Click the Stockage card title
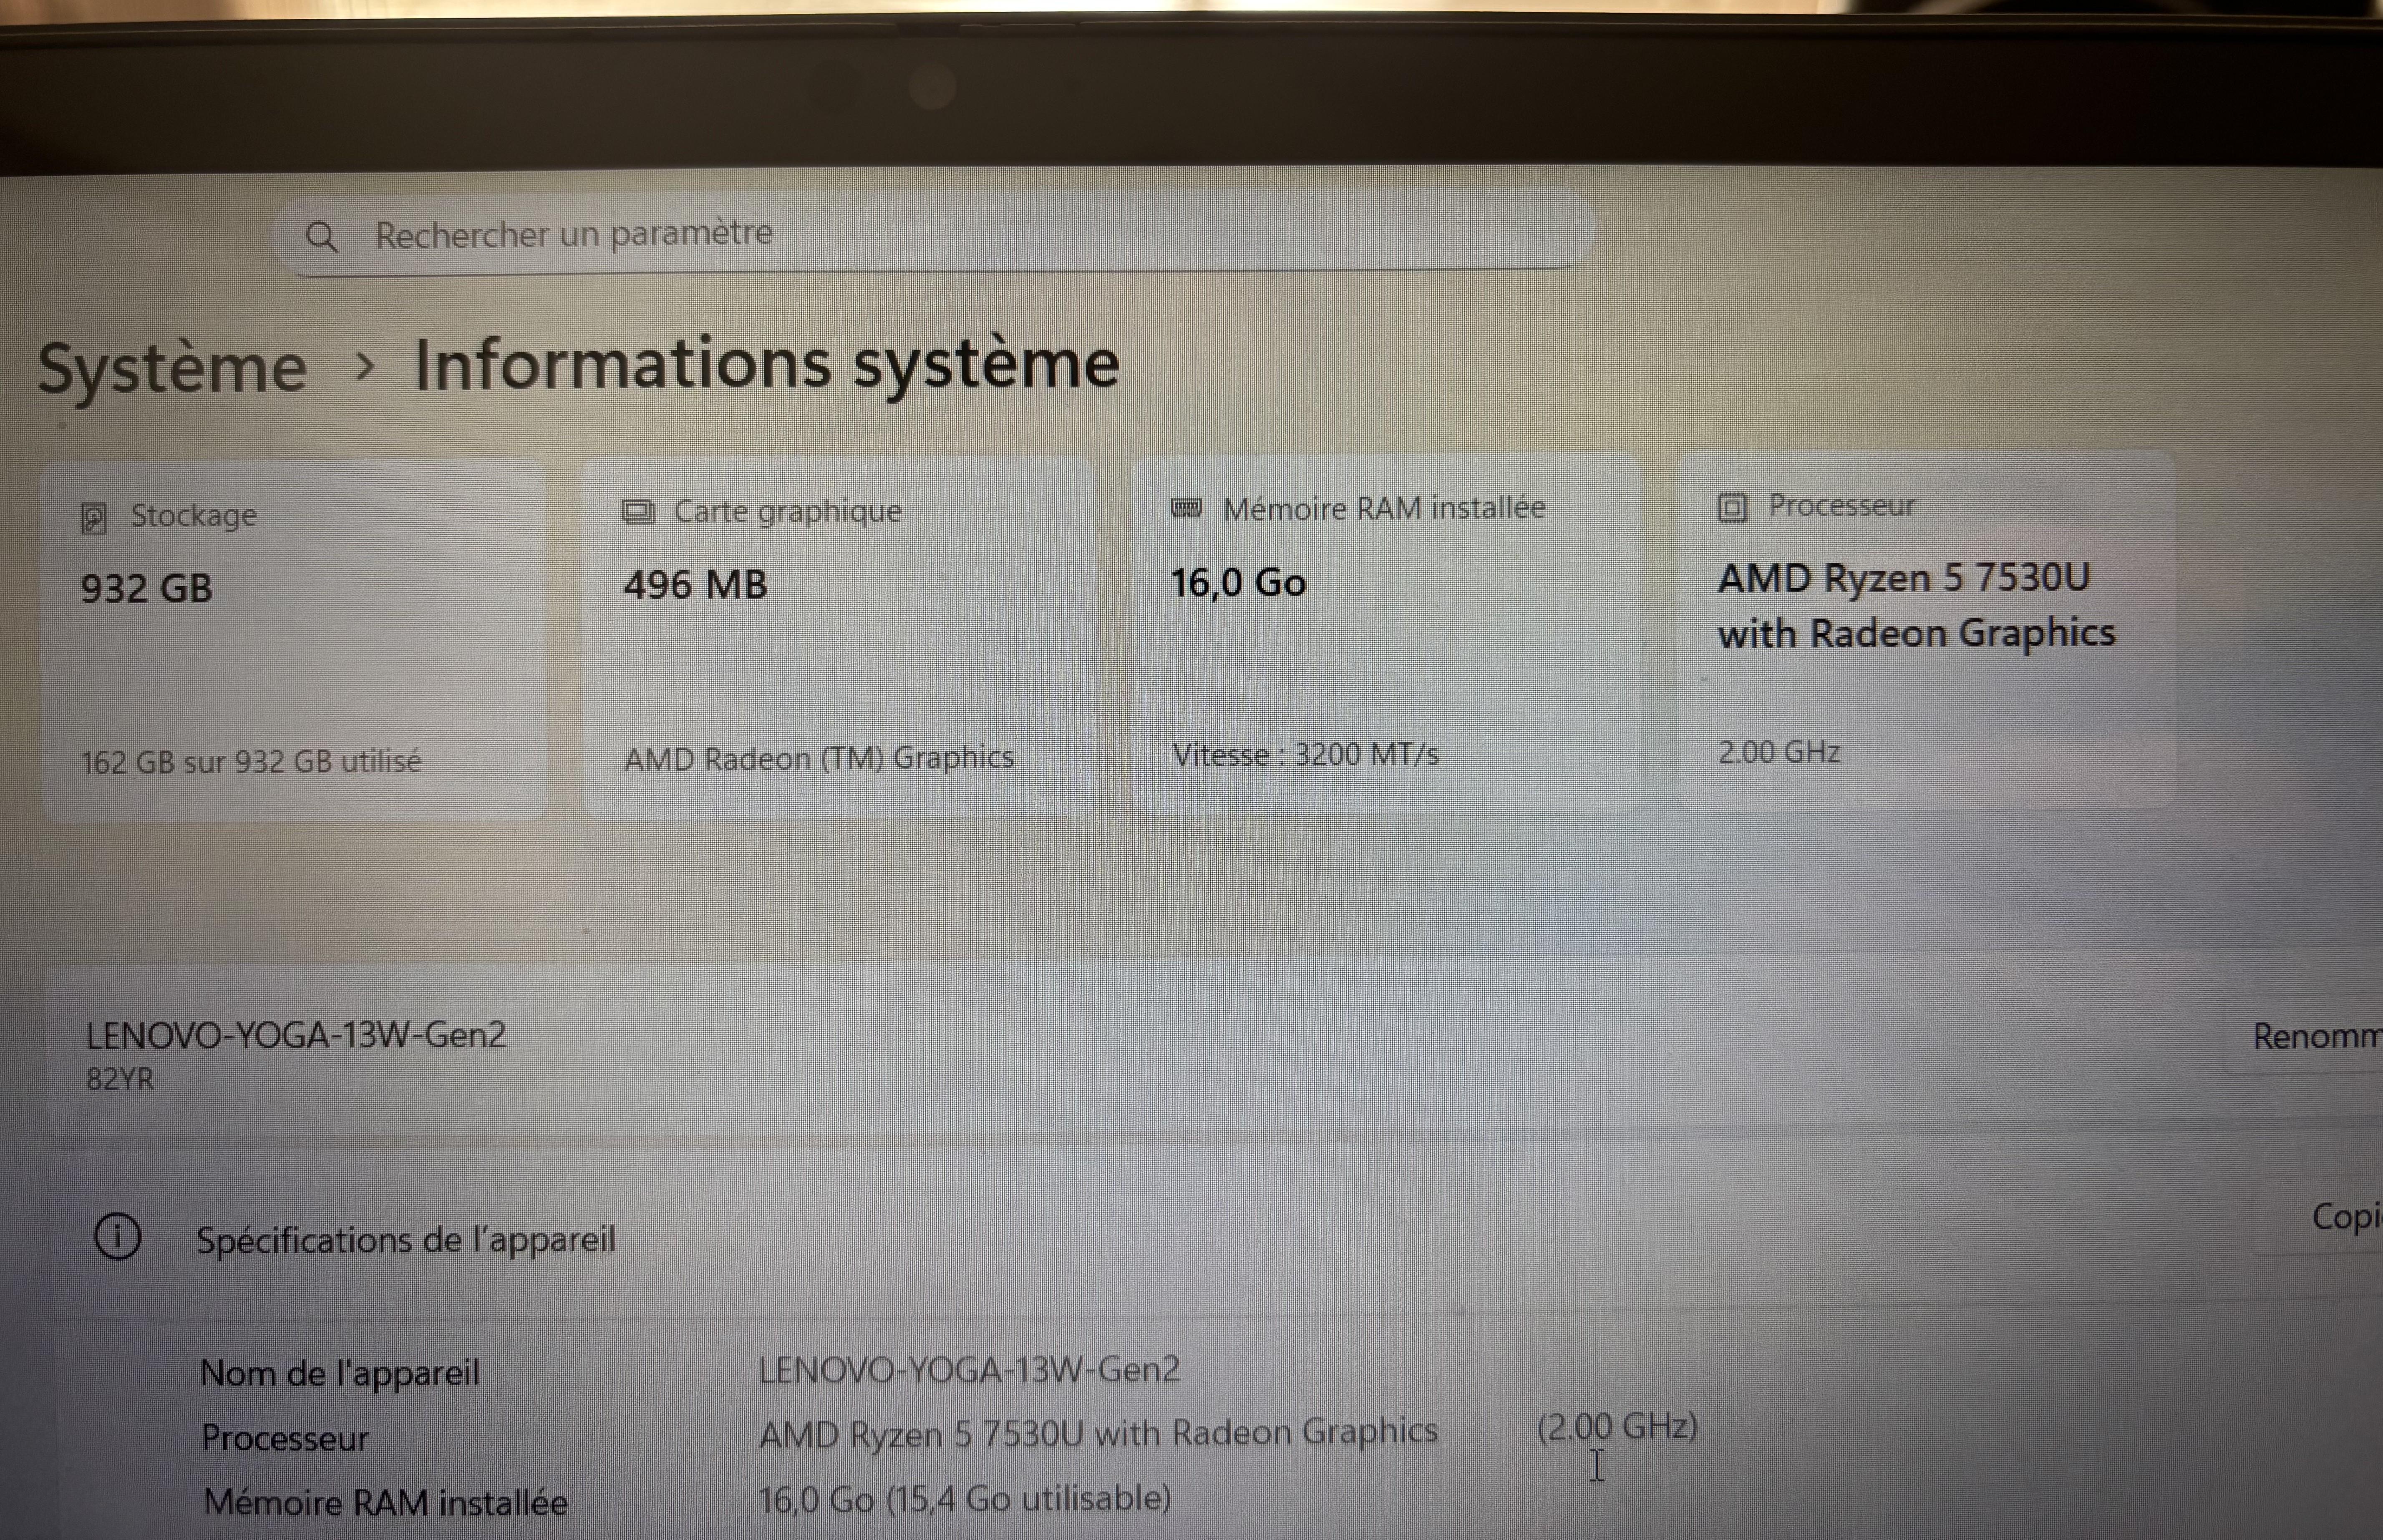The image size is (2383, 1540). [194, 516]
